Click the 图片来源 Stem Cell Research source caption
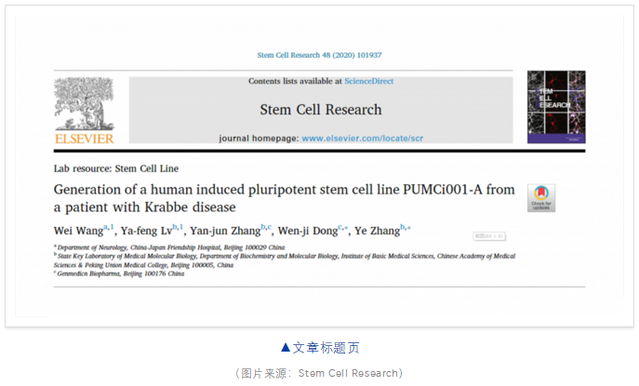Image resolution: width=639 pixels, height=386 pixels. pos(320,373)
